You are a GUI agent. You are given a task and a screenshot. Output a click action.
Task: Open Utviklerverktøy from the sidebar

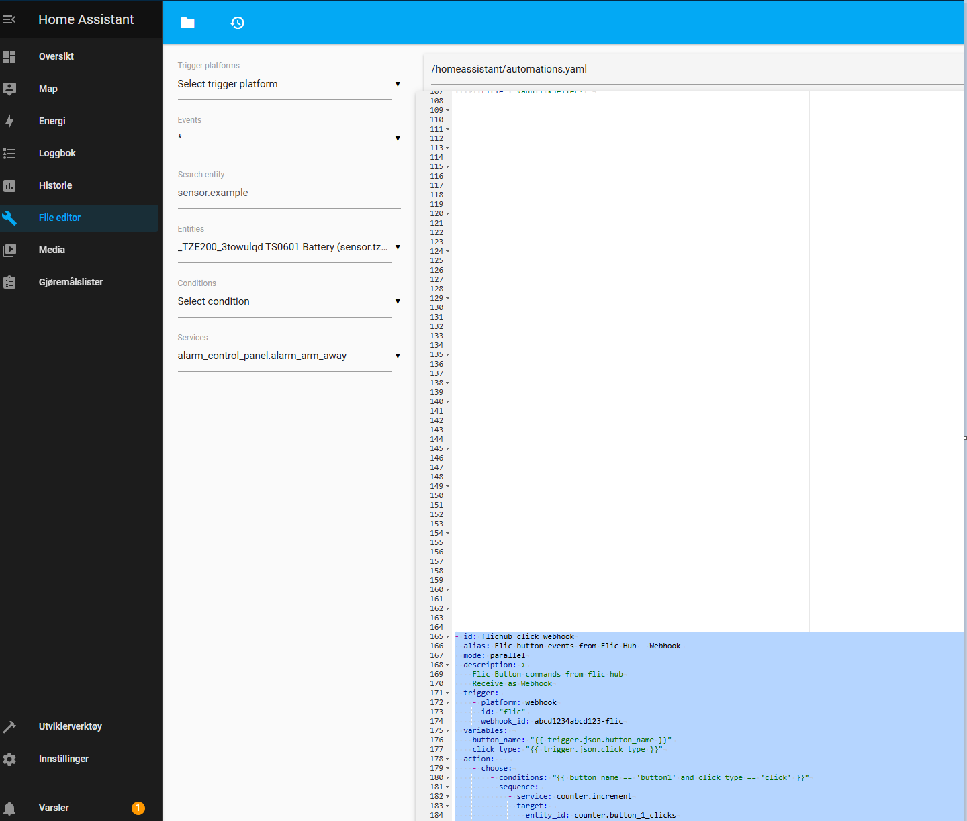[x=70, y=726]
